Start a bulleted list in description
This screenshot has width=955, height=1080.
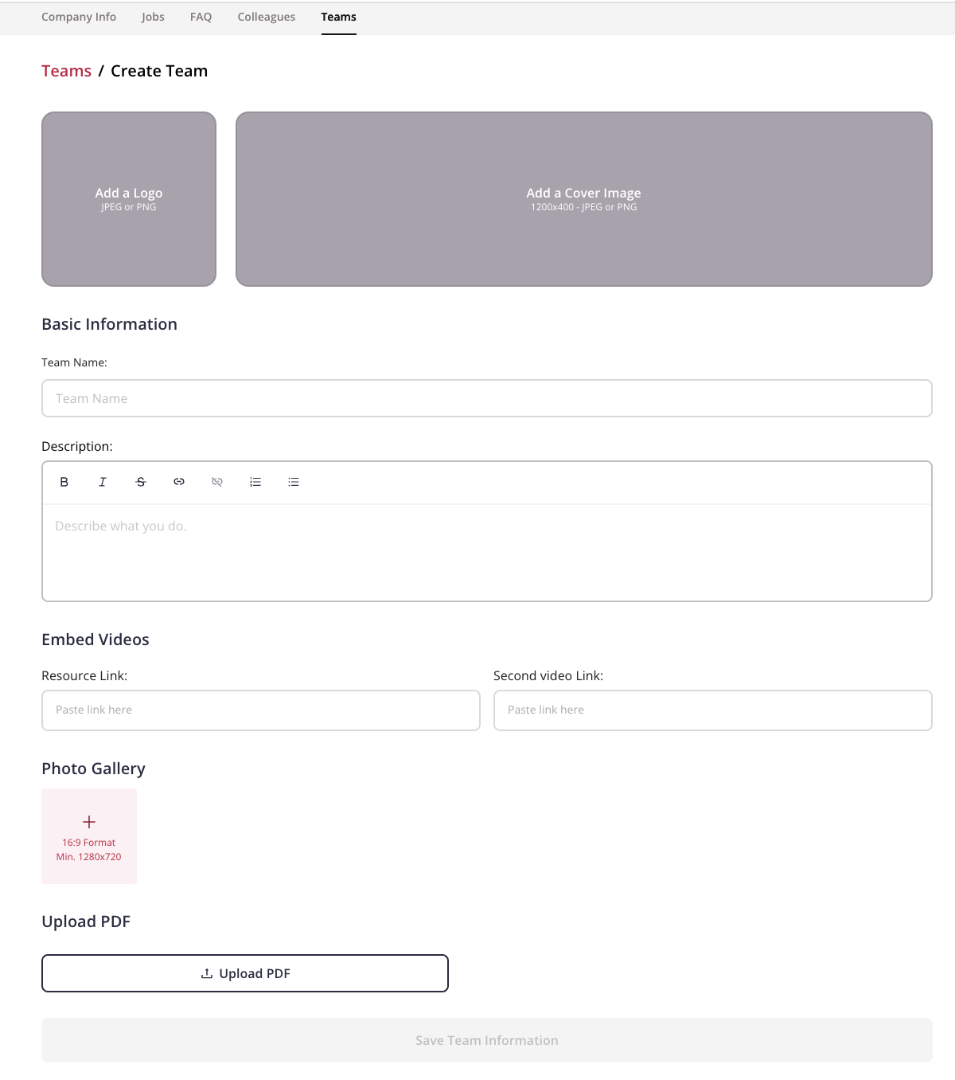(x=294, y=482)
